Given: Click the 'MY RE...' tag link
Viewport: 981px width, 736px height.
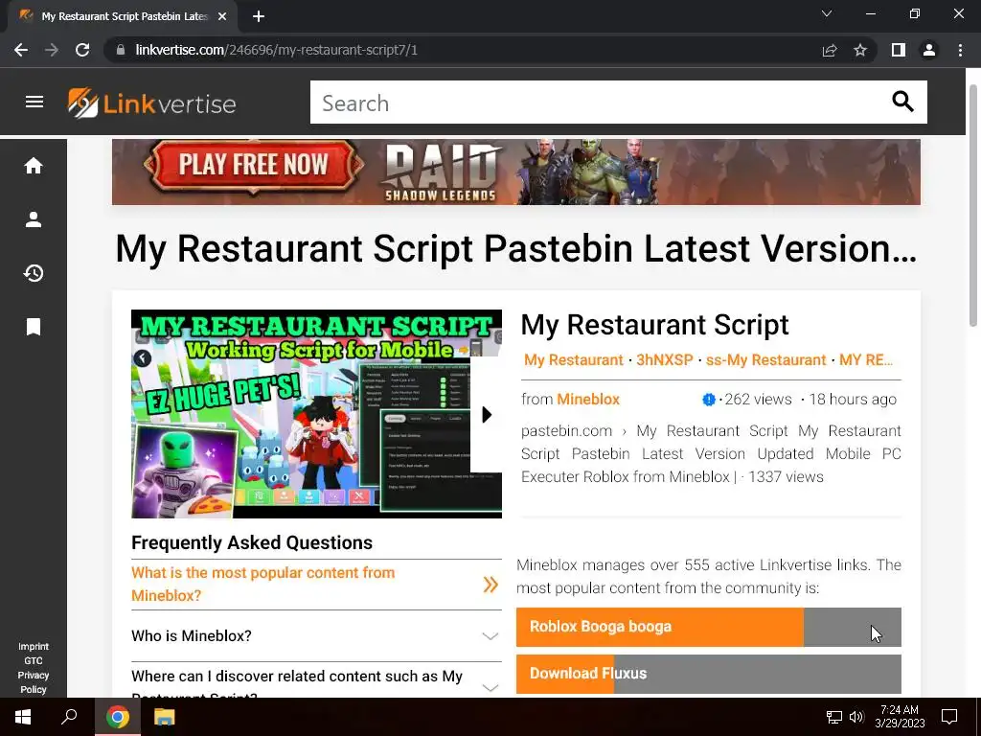Looking at the screenshot, I should 866,360.
